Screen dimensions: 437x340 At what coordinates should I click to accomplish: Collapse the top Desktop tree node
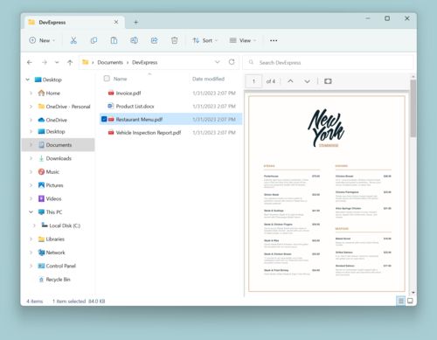point(28,80)
